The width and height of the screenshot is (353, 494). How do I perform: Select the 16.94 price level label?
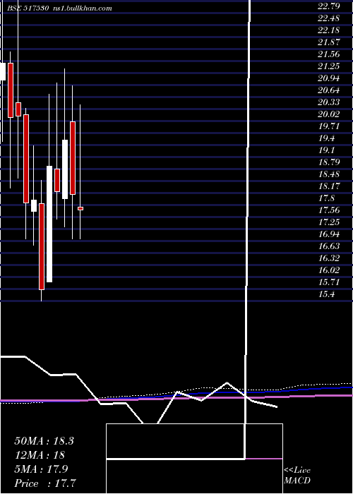[x=328, y=234]
